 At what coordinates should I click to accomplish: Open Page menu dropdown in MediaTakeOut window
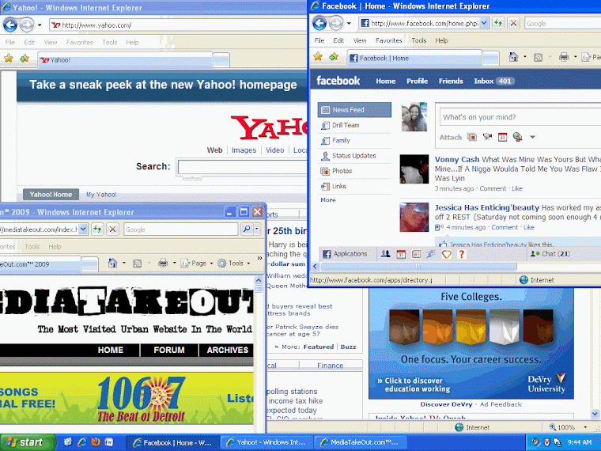click(x=211, y=263)
